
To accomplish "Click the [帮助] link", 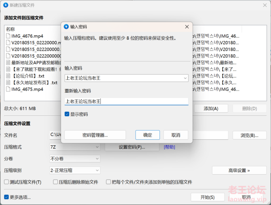I will coord(169,147).
